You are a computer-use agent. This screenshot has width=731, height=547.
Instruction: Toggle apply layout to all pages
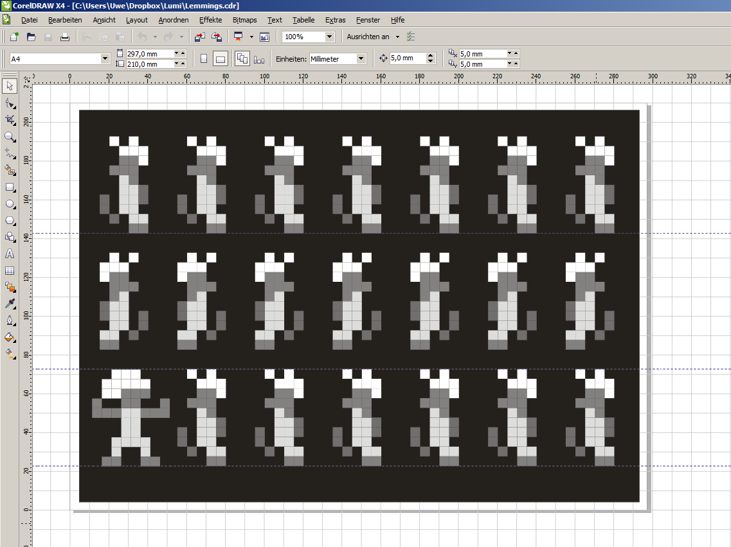pyautogui.click(x=242, y=59)
